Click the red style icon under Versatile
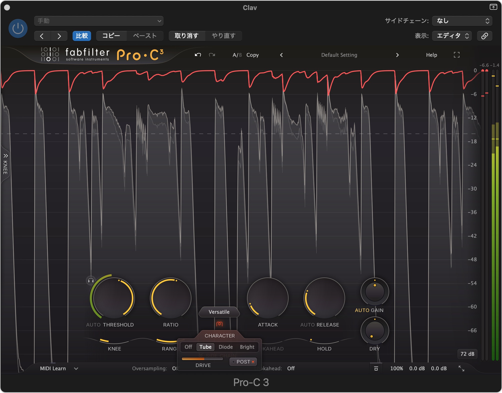The image size is (502, 393). tap(219, 324)
